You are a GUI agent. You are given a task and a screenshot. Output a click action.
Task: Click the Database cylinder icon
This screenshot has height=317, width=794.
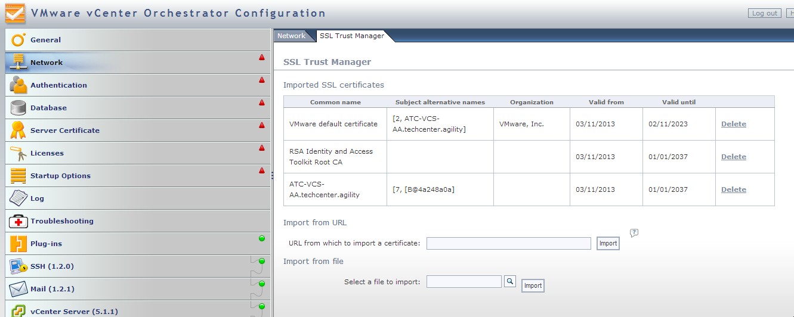tap(18, 108)
